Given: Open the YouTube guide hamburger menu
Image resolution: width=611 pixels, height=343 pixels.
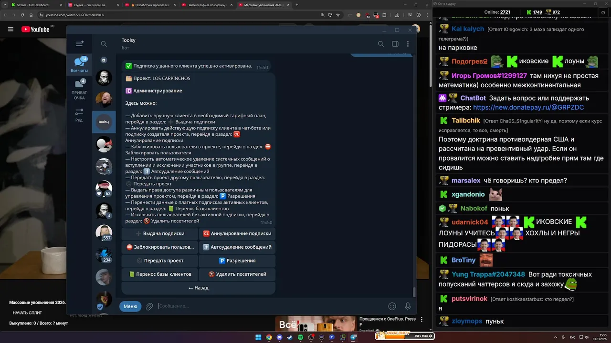Looking at the screenshot, I should 11,29.
